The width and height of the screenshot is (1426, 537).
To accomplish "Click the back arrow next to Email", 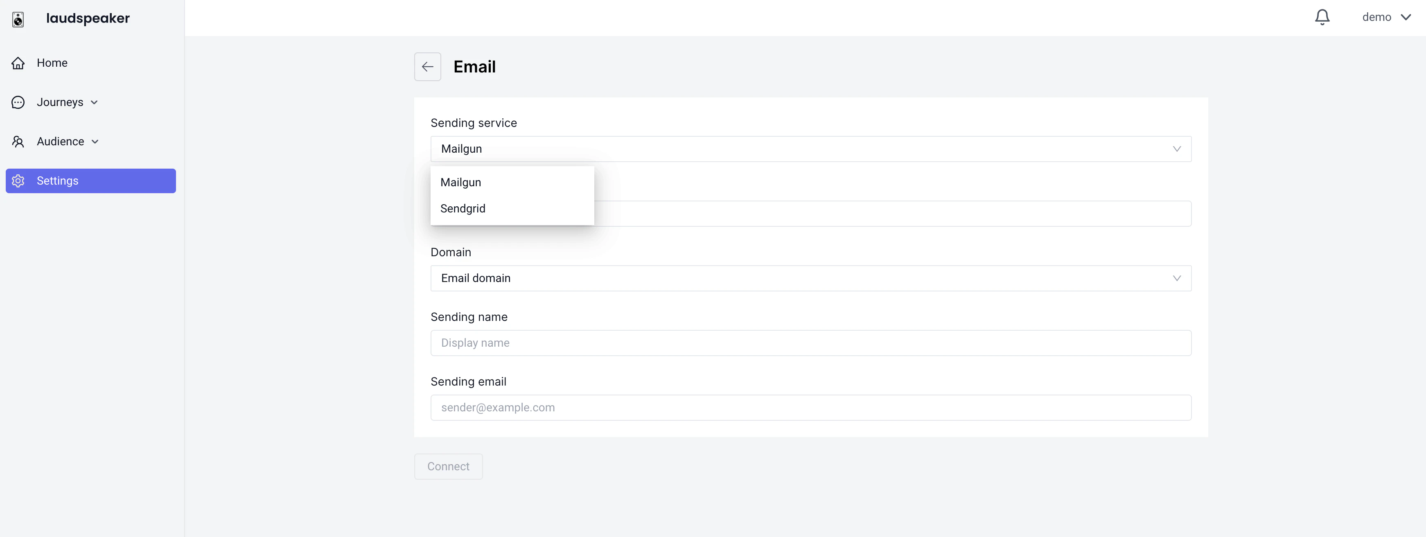I will [x=427, y=66].
